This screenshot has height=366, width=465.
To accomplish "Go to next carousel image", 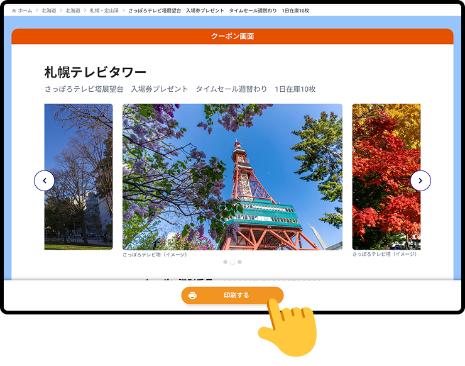I will pos(420,180).
